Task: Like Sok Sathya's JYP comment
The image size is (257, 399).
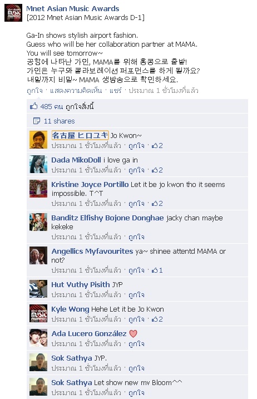Action: tap(136, 368)
